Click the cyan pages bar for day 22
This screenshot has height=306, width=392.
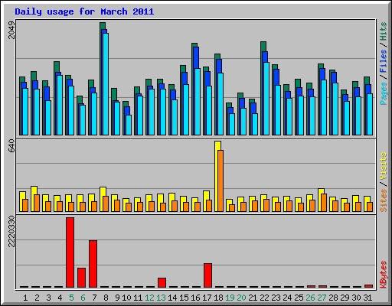click(266, 99)
